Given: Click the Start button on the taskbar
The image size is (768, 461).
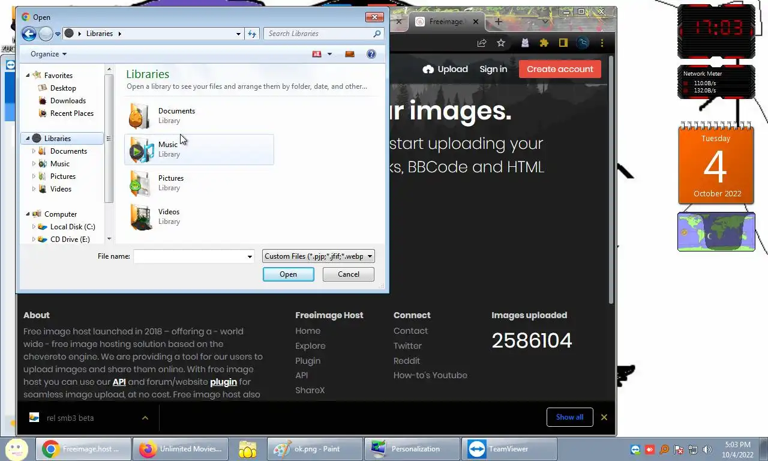Looking at the screenshot, I should (x=17, y=449).
